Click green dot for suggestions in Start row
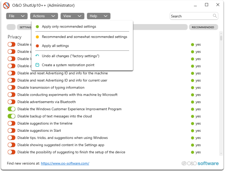 192,131
